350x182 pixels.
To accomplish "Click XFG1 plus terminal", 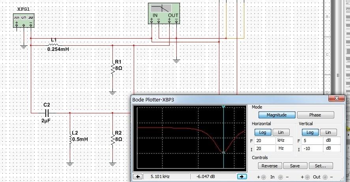I will 17,25.
